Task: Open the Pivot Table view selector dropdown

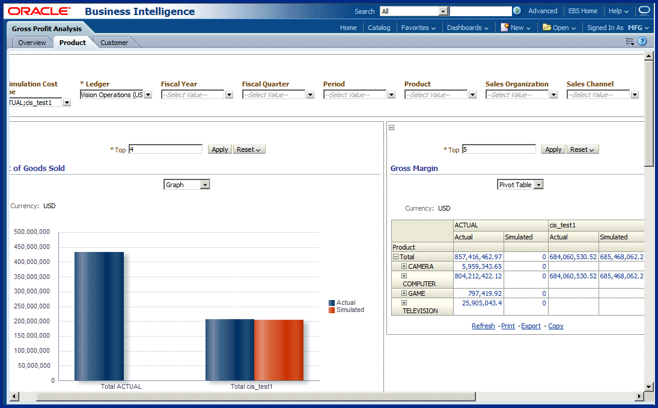Action: [x=539, y=185]
